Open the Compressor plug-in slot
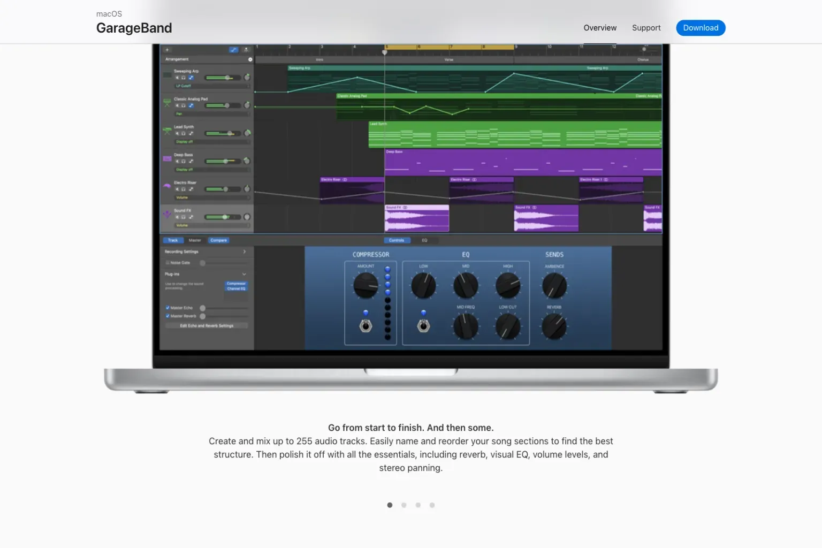 (x=236, y=283)
